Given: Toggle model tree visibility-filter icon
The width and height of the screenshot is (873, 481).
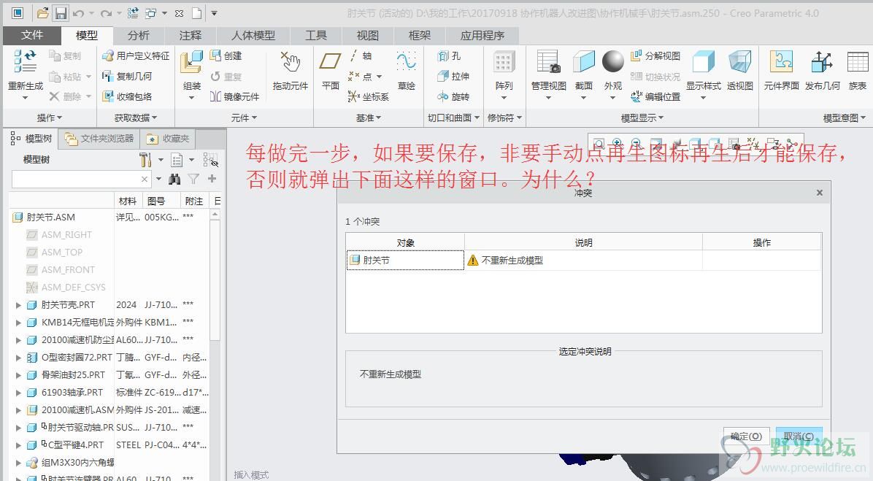Looking at the screenshot, I should tap(210, 160).
